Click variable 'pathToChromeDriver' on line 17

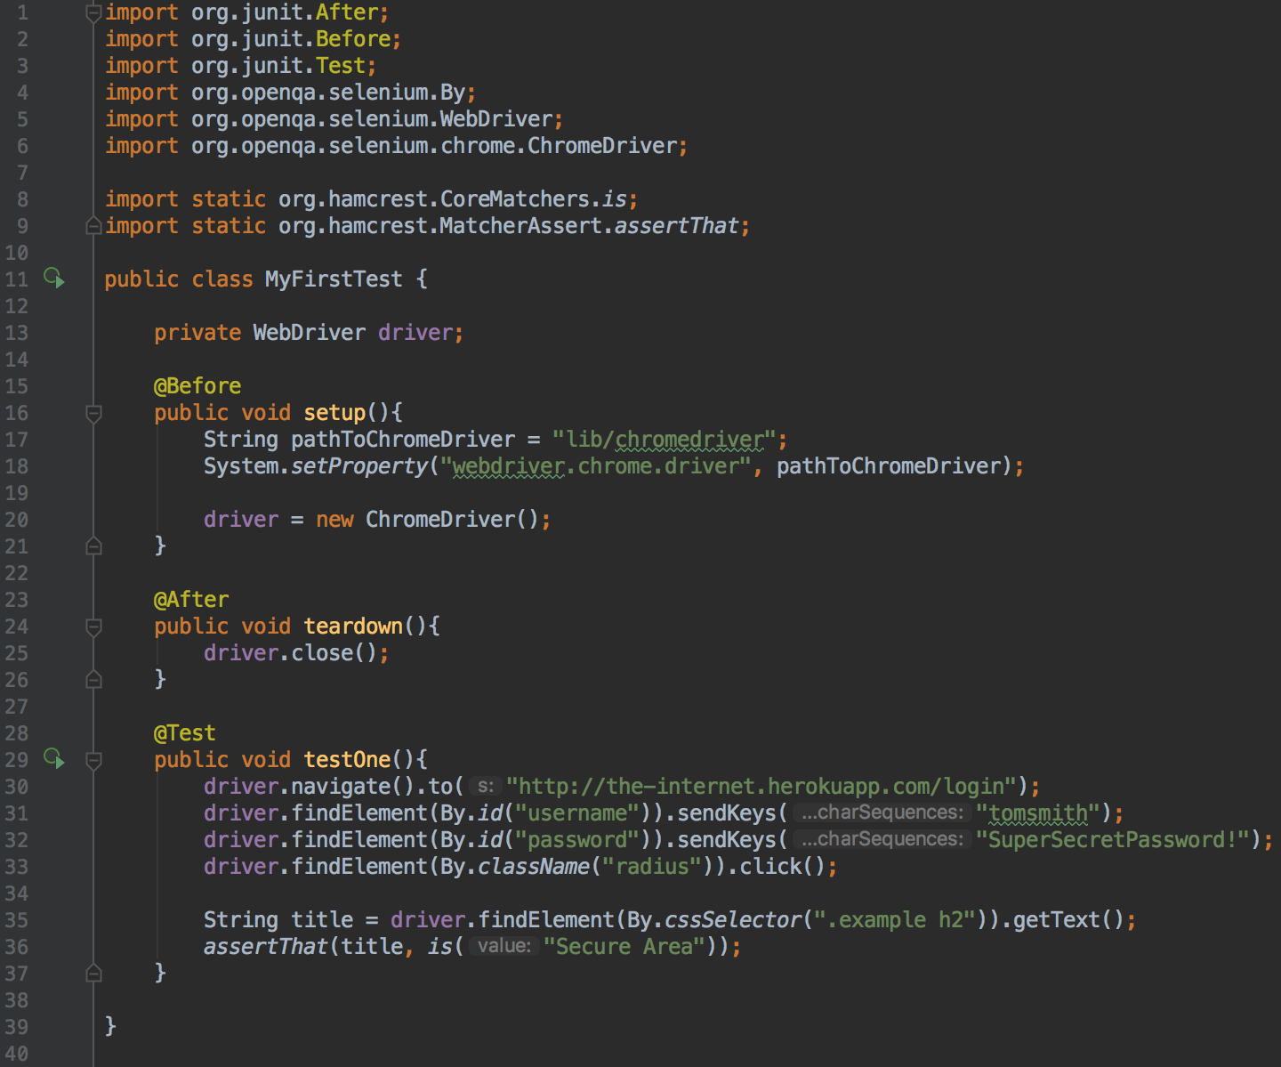[403, 440]
